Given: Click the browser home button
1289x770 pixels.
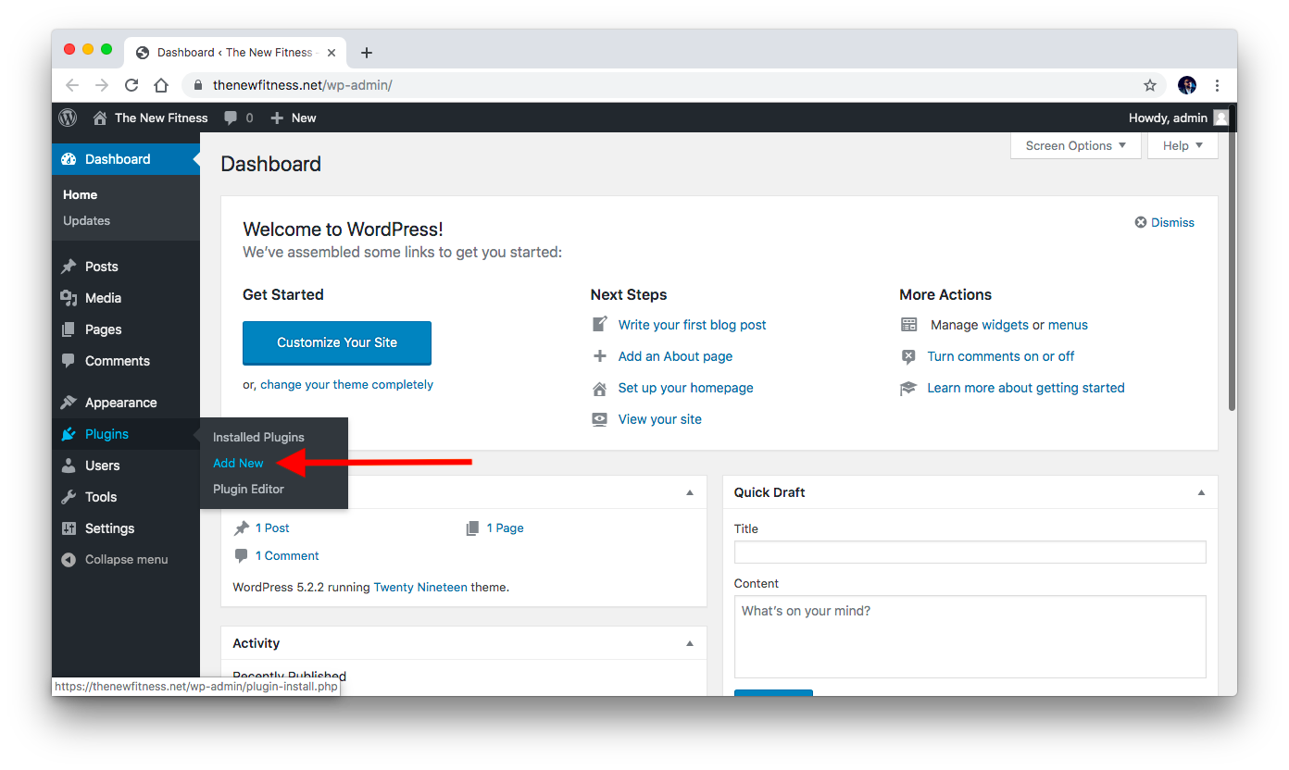Looking at the screenshot, I should point(161,85).
